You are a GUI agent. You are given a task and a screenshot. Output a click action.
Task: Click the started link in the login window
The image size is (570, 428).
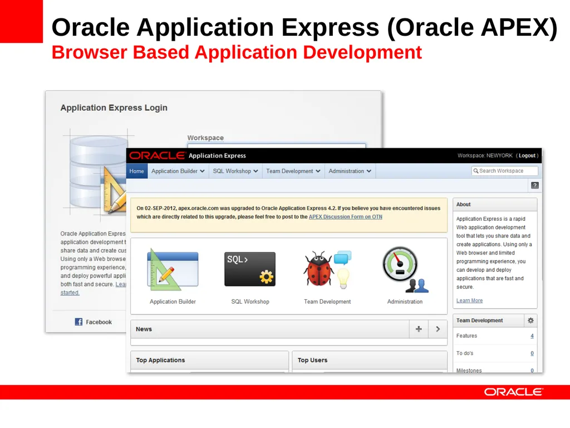pyautogui.click(x=70, y=293)
